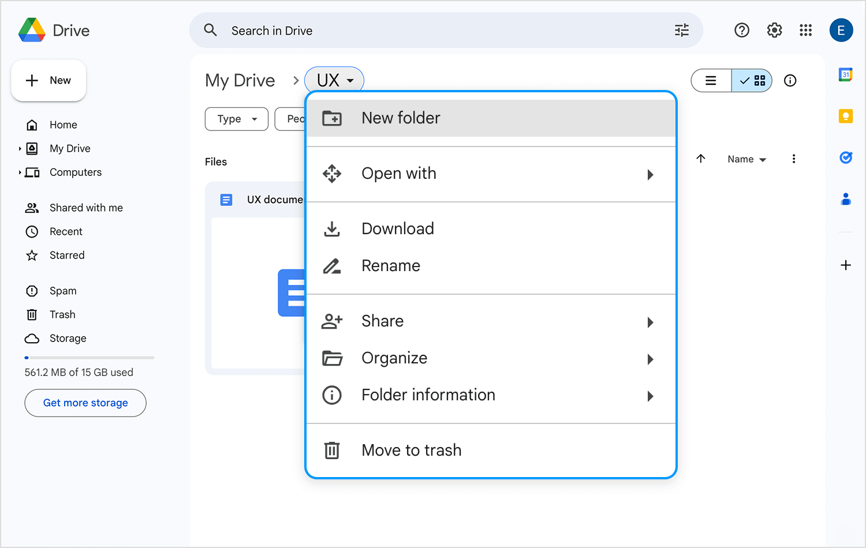Click "561.2 MB of 15 GB used" text
The height and width of the screenshot is (548, 866).
[x=79, y=373]
